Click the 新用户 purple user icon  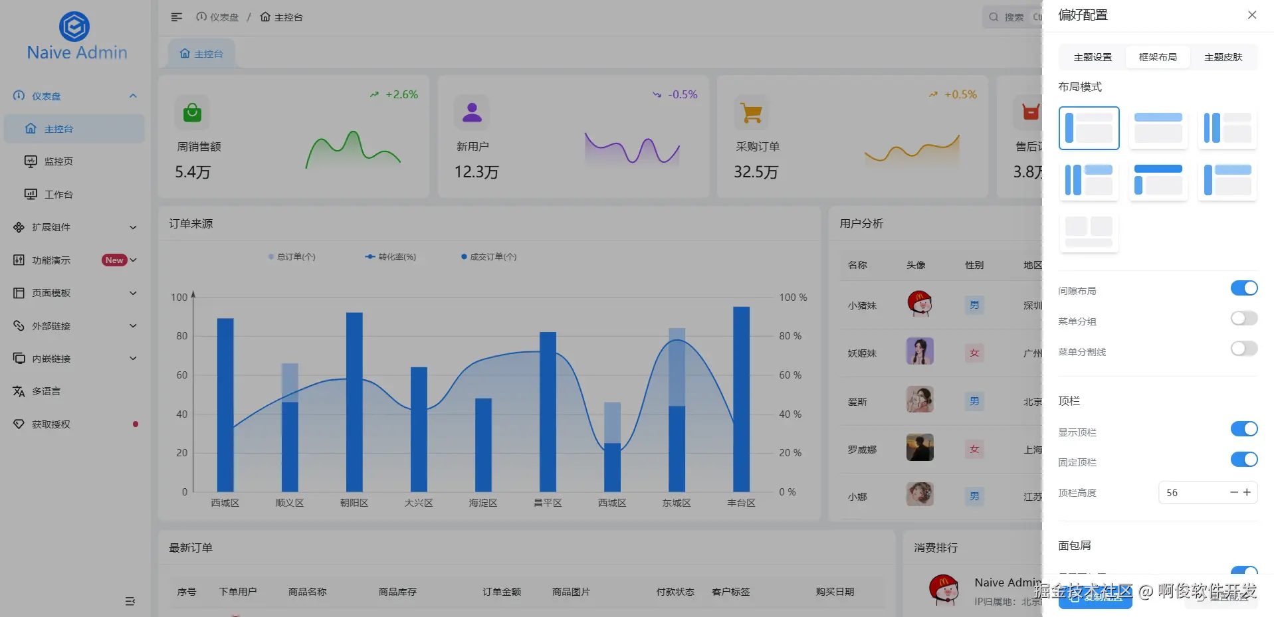pos(472,112)
